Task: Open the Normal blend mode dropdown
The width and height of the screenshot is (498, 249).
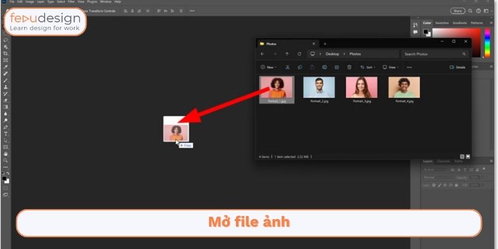Action: pos(438,177)
